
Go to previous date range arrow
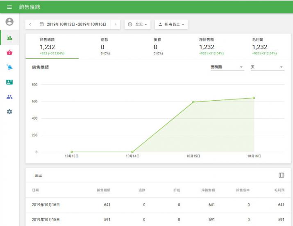[x=30, y=24]
